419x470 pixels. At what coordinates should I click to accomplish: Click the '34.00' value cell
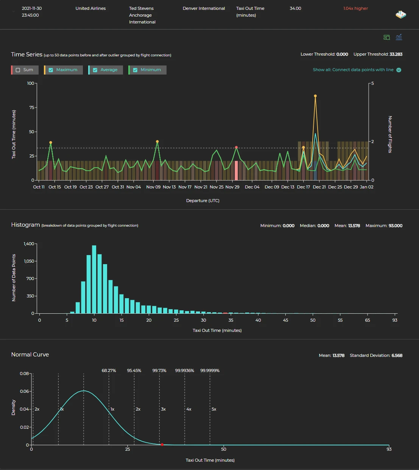click(295, 8)
